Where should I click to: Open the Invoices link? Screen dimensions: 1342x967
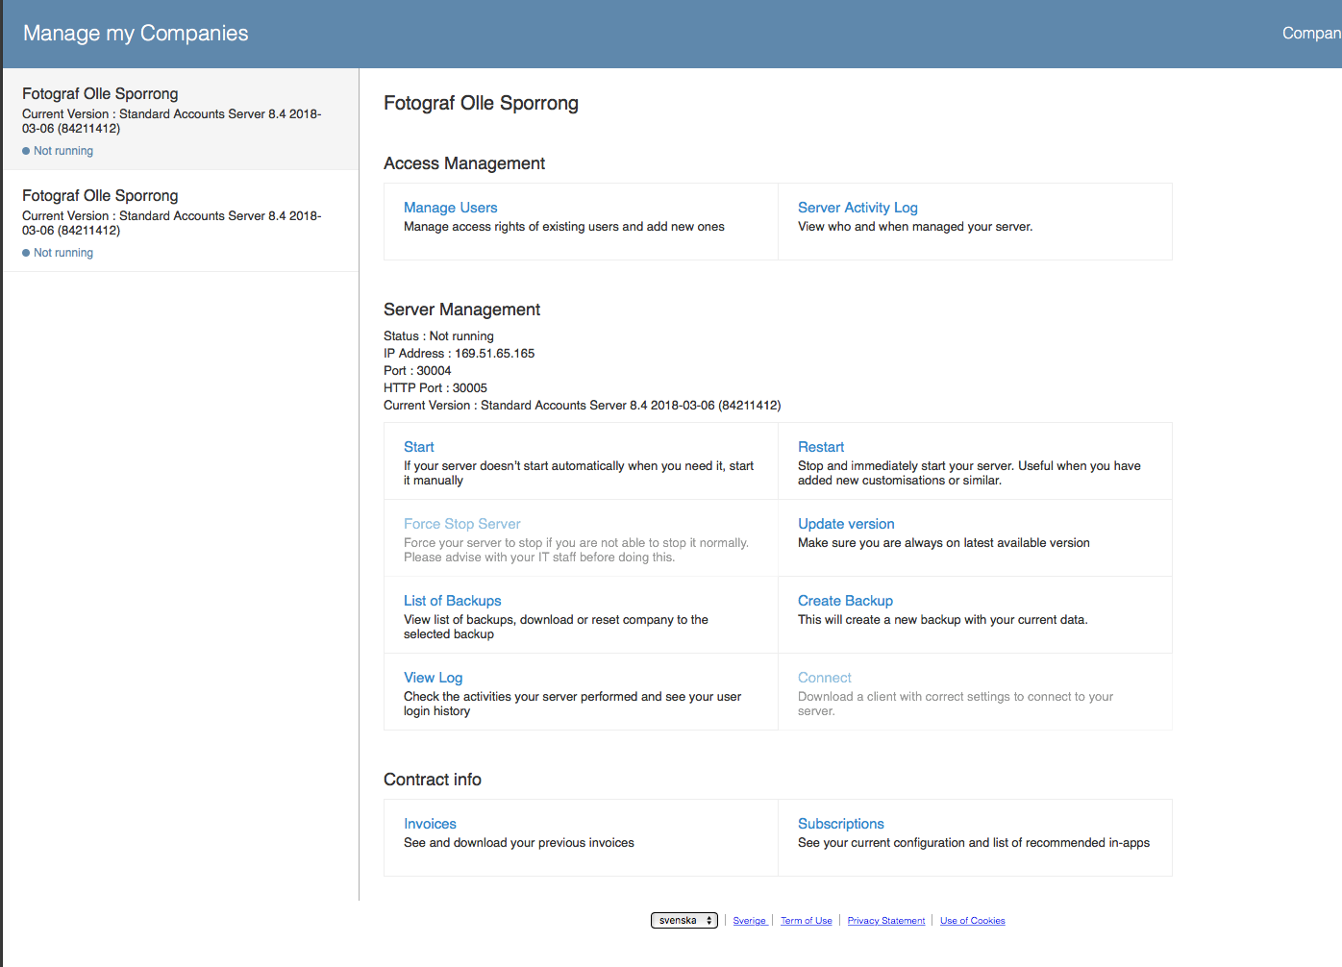click(x=430, y=824)
